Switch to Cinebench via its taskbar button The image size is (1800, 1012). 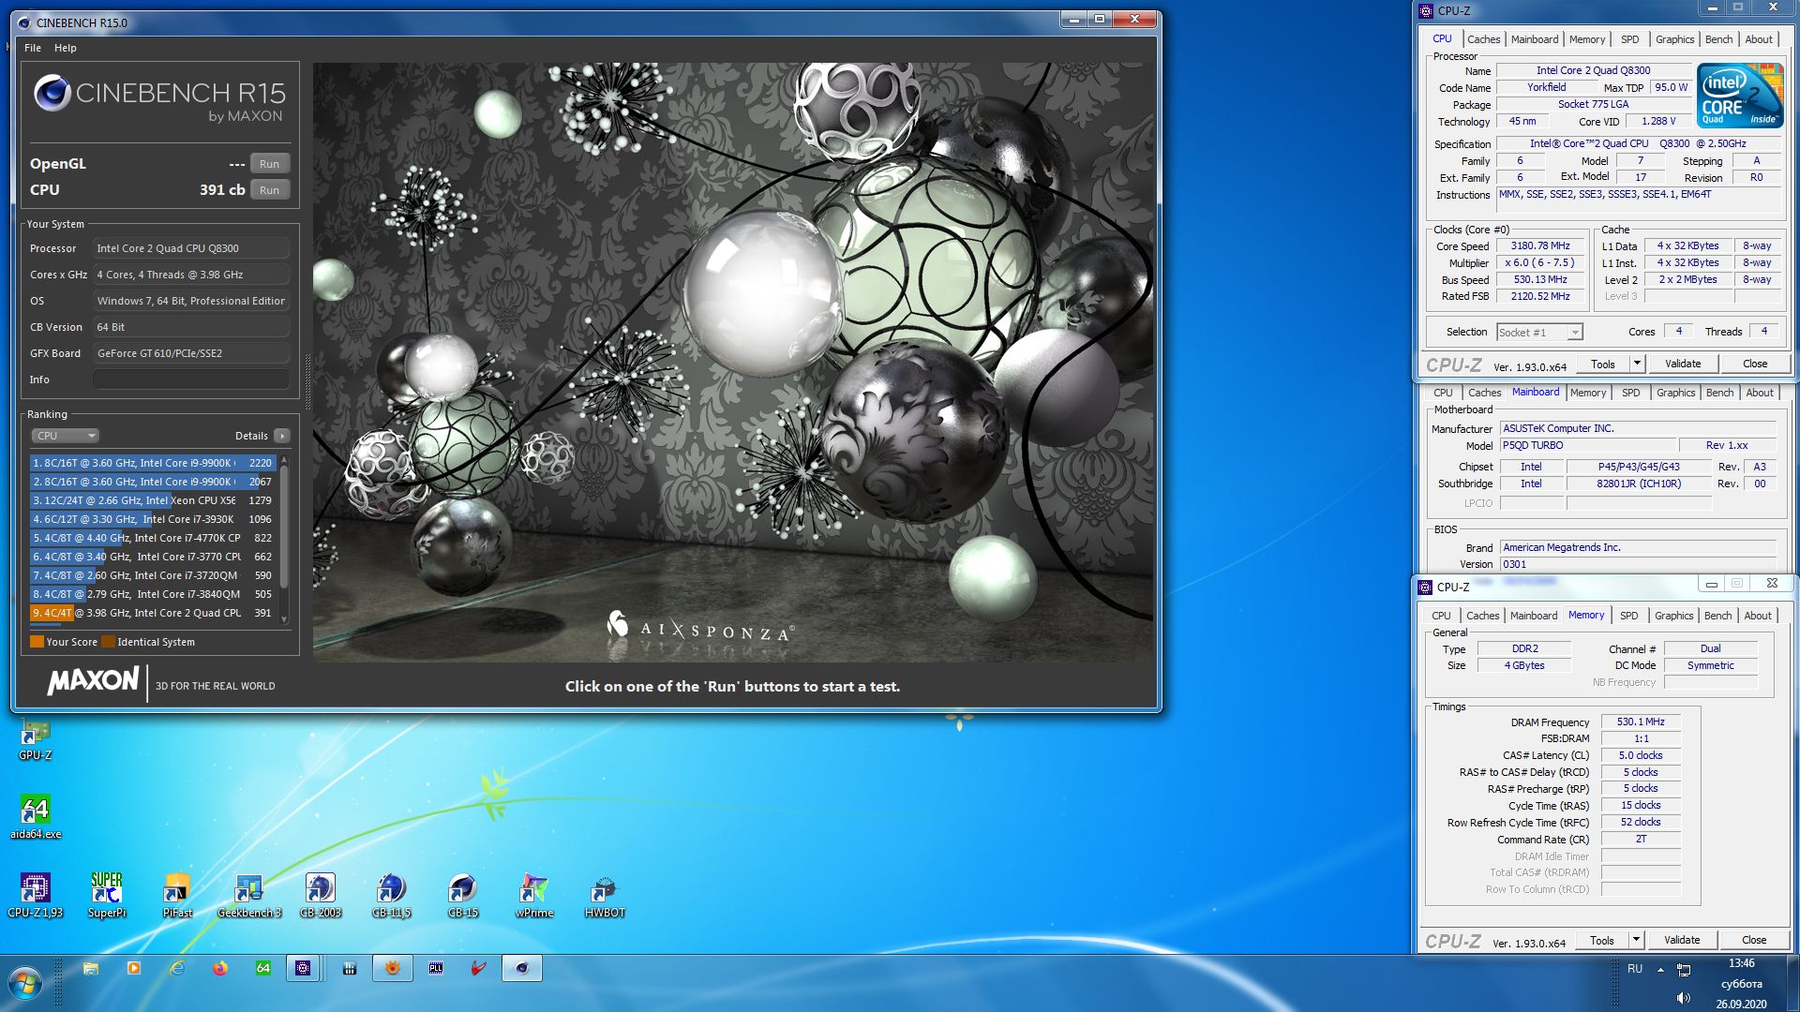(x=522, y=969)
